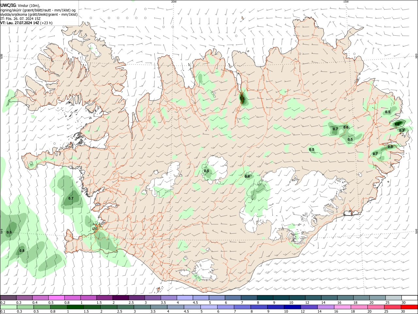Click the 0.4 label in snow legend
The height and width of the screenshot is (314, 418).
coord(35,303)
